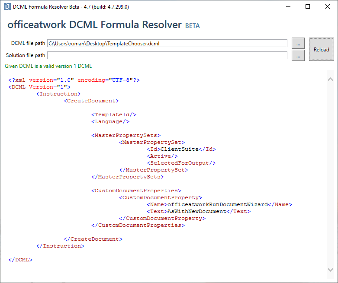The width and height of the screenshot is (338, 283).
Task: Click the closing CustomDocumentProperty tag
Action: [x=162, y=218]
